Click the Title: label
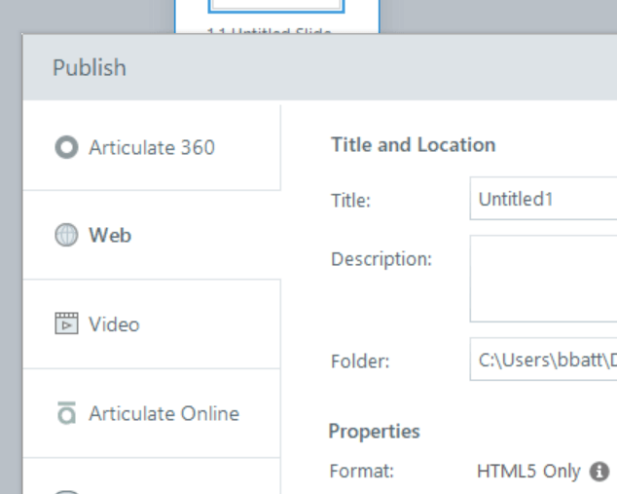 [x=350, y=201]
